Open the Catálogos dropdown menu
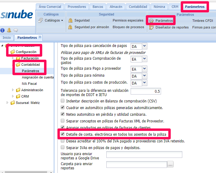This screenshot has height=173, width=216. [62, 21]
